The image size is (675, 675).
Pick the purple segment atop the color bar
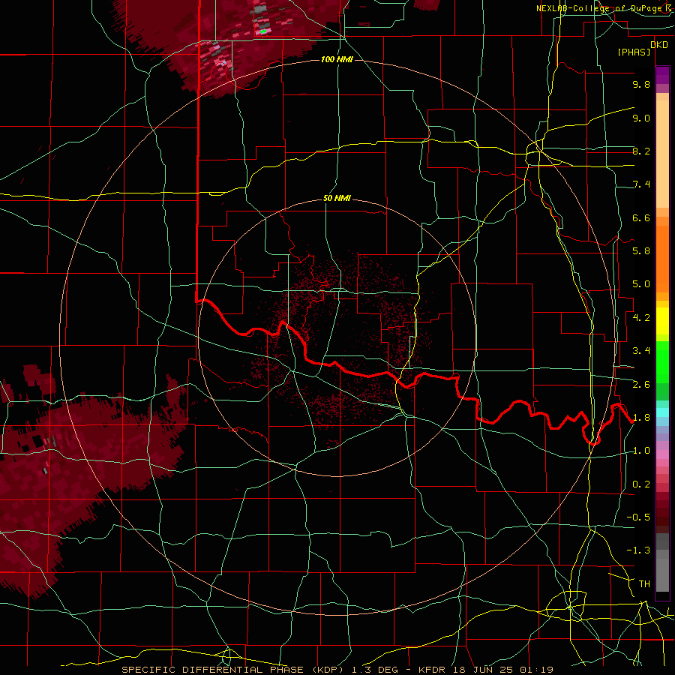tap(662, 75)
